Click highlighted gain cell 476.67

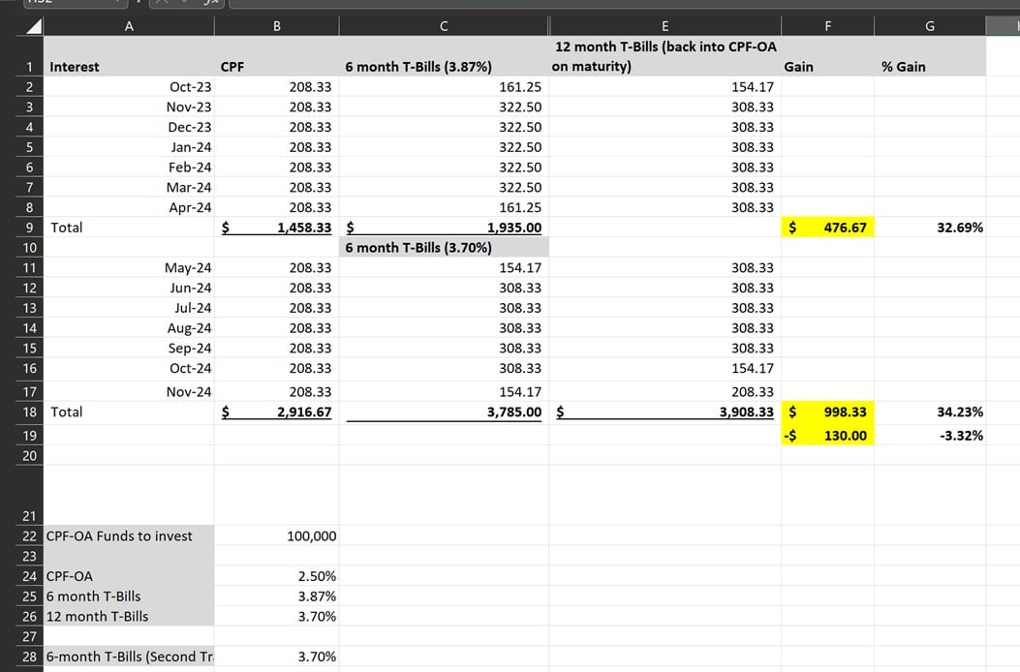827,228
